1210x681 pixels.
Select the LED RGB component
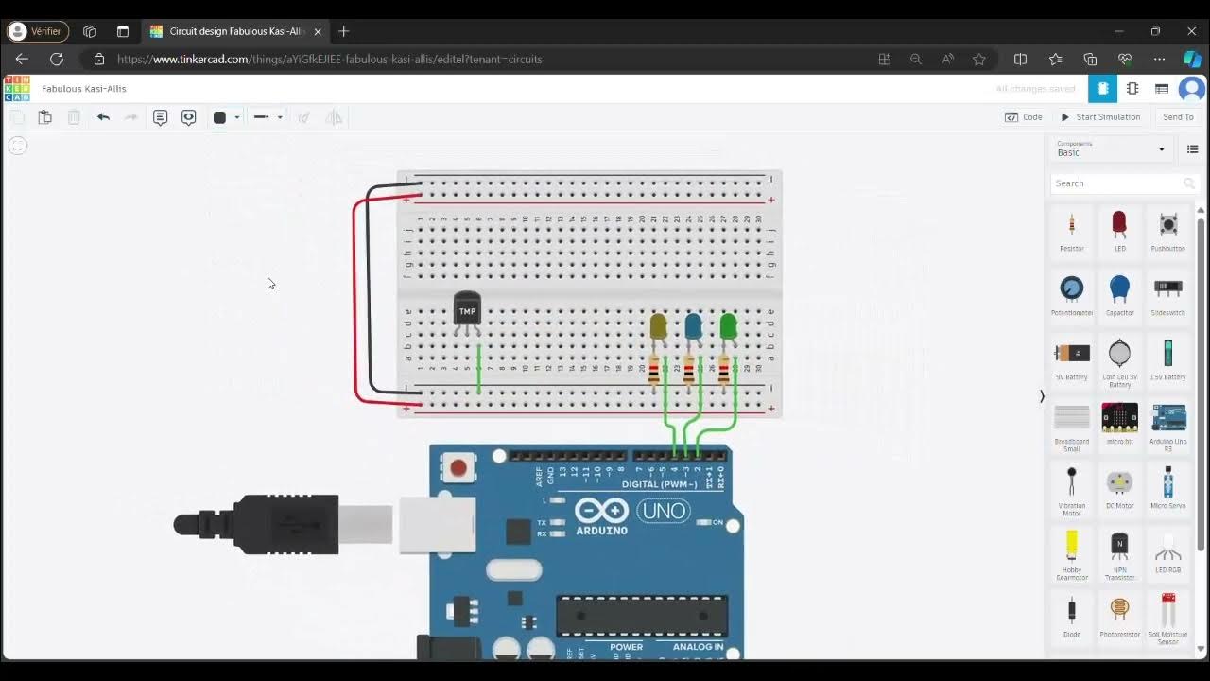pyautogui.click(x=1168, y=551)
